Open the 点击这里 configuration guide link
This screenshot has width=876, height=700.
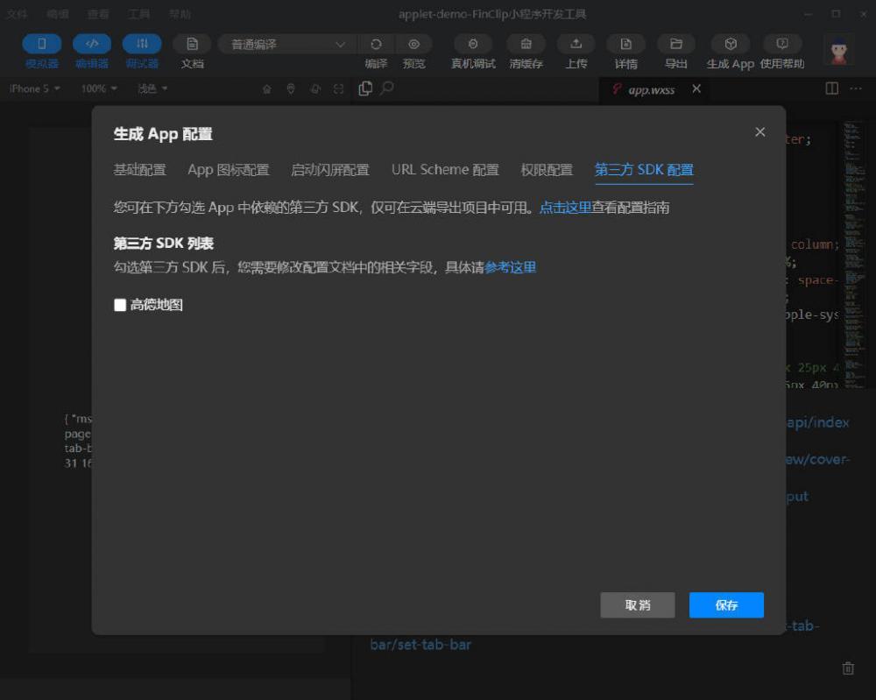coord(565,208)
